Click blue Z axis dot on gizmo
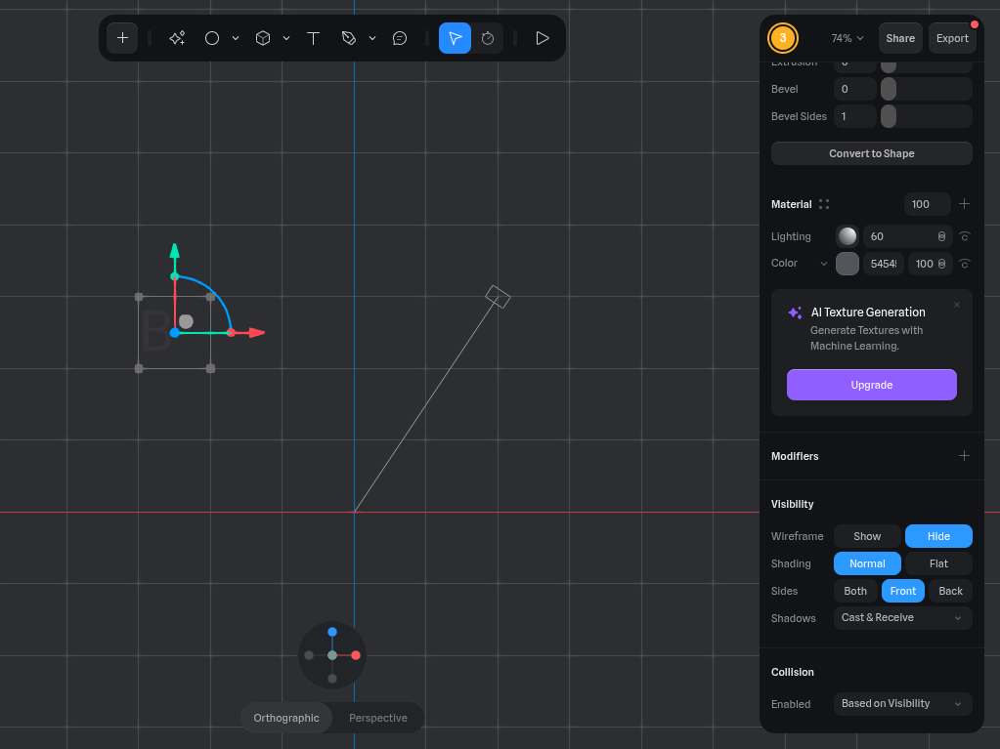This screenshot has width=1000, height=749. 332,632
